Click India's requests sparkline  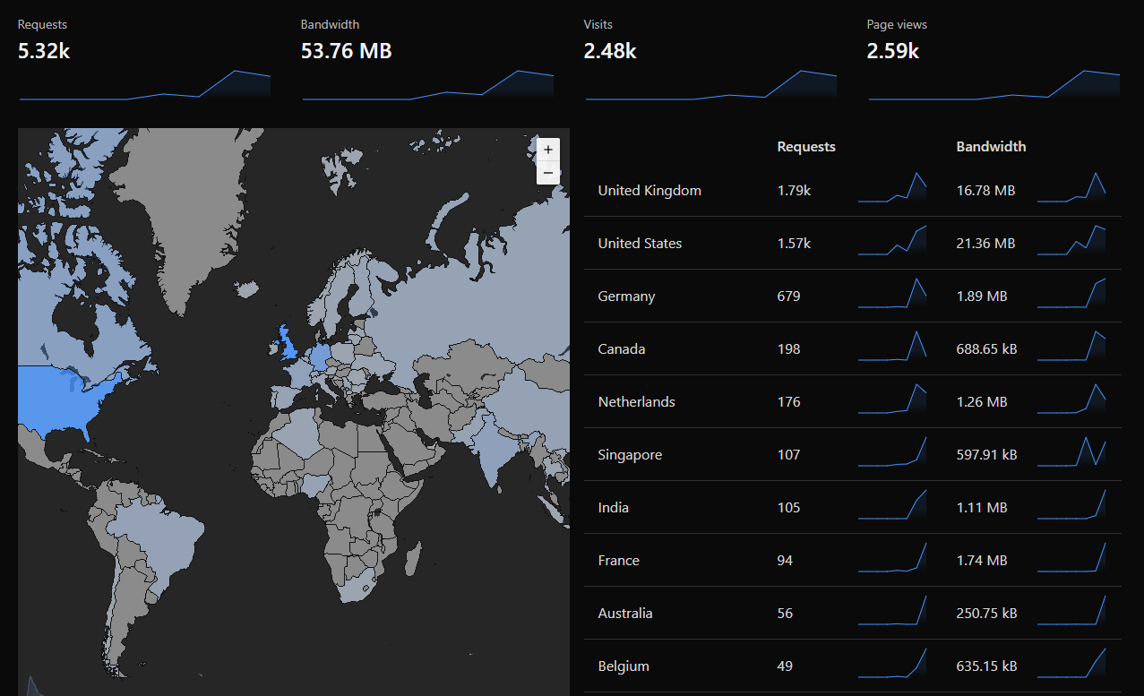892,504
